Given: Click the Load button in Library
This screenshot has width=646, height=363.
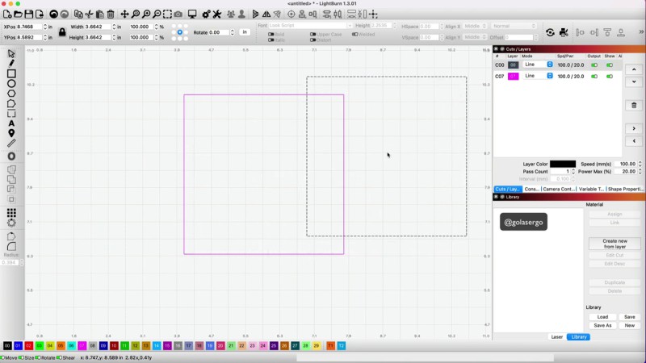Looking at the screenshot, I should (602, 317).
